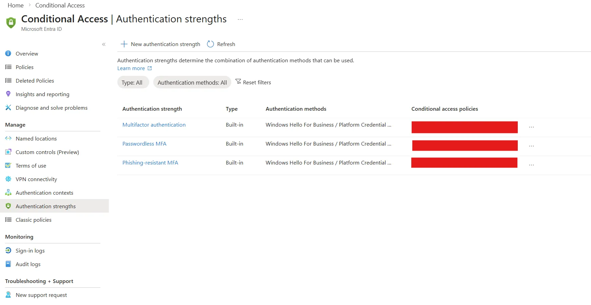This screenshot has width=591, height=305.
Task: Open the Named locations panel icon
Action: [8, 138]
